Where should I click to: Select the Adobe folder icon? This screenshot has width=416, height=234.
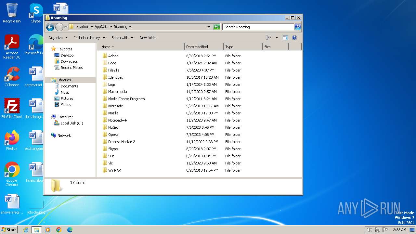105,56
